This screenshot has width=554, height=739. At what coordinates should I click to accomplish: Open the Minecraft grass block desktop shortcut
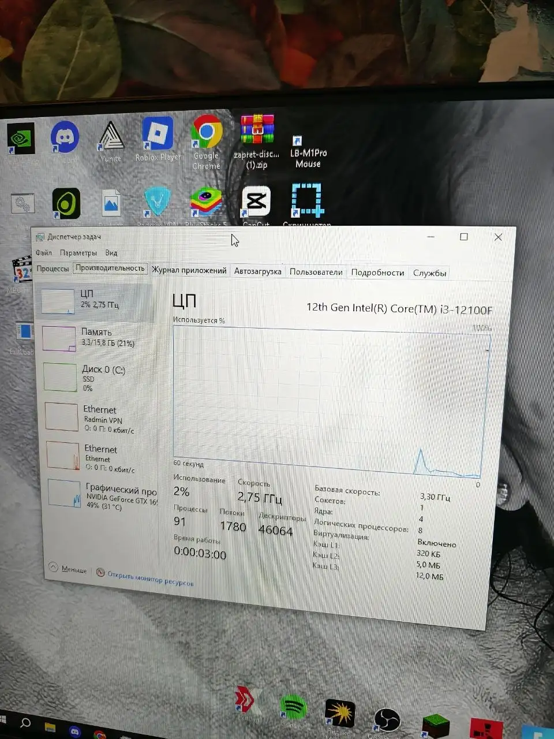(x=436, y=726)
